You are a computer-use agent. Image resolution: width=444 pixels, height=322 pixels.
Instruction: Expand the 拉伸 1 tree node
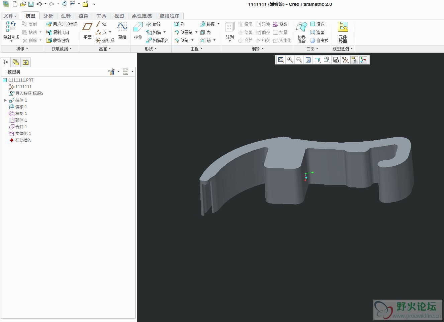(5, 100)
